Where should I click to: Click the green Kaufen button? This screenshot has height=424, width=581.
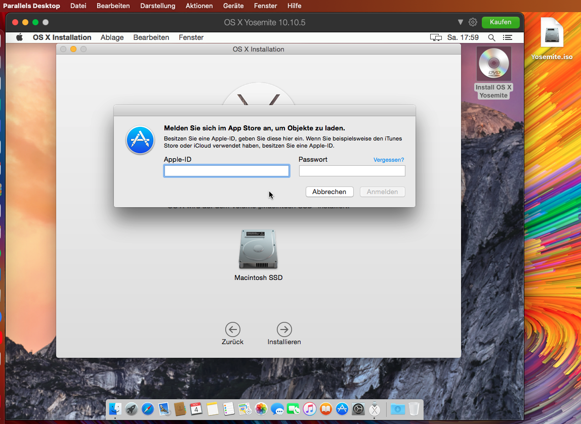point(500,22)
